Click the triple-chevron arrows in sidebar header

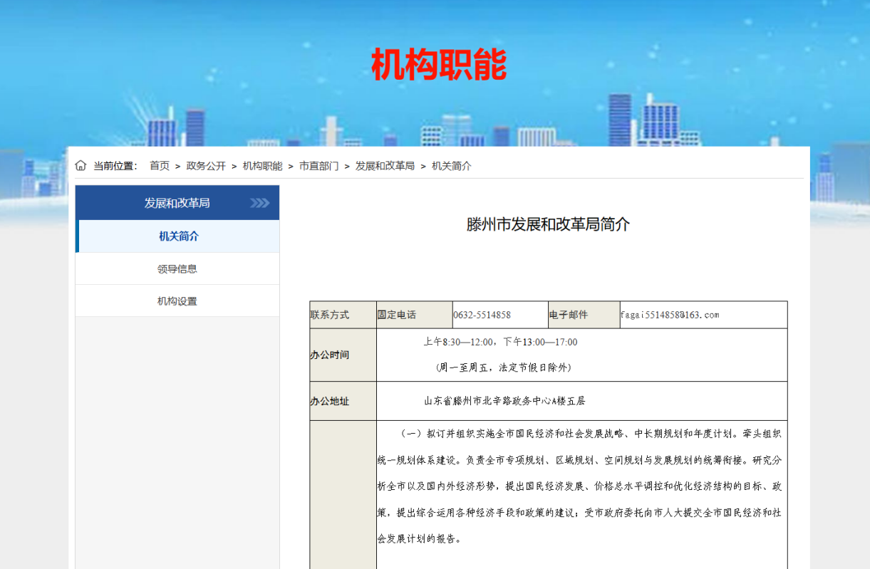(x=259, y=203)
